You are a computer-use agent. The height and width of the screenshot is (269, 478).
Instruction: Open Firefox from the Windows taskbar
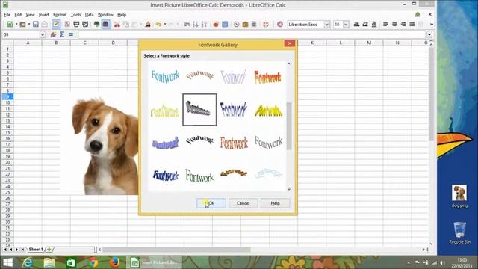[x=114, y=262]
